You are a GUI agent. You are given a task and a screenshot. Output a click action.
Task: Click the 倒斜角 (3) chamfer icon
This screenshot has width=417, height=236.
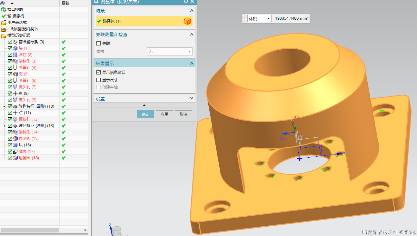click(15, 61)
